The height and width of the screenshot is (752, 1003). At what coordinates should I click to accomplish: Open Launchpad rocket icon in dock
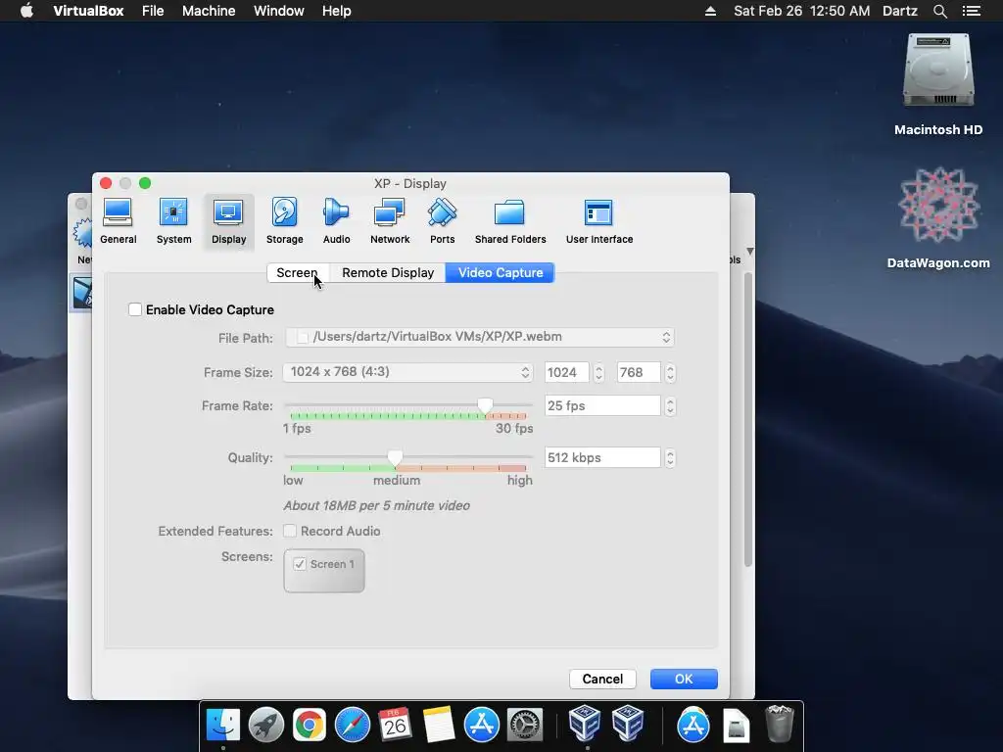tap(266, 726)
